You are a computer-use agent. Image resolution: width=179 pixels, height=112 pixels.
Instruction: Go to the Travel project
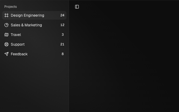(x=16, y=35)
